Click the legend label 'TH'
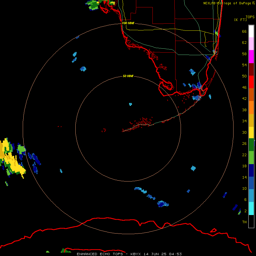The width and height of the screenshot is (256, 256). 244,222
